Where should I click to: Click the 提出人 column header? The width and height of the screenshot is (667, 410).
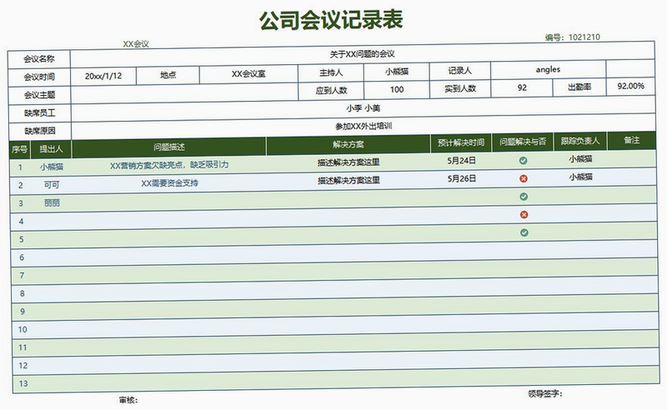click(x=51, y=149)
